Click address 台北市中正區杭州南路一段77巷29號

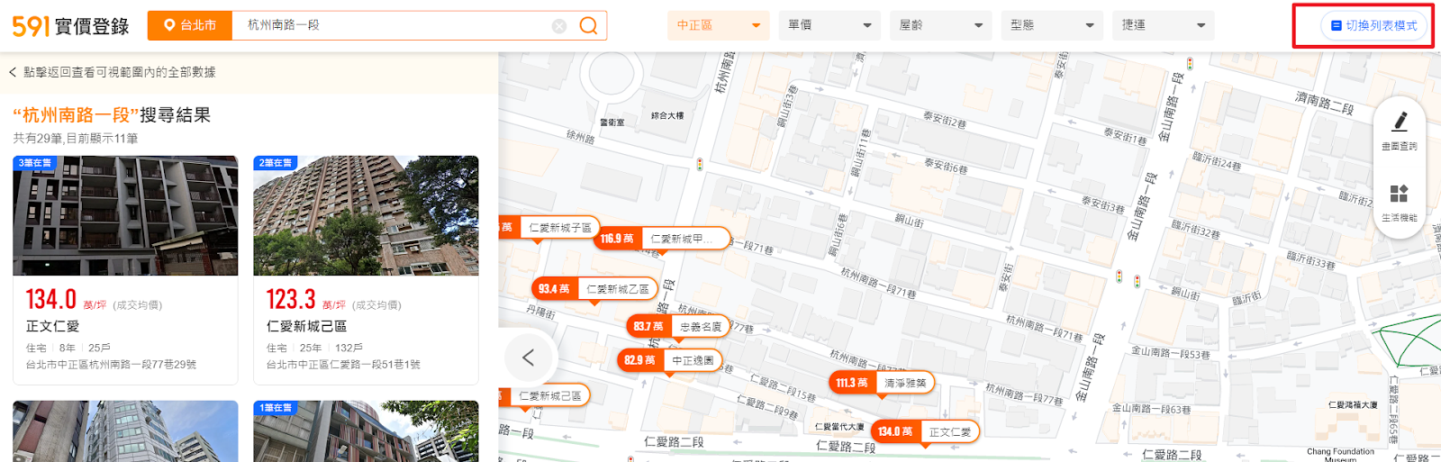pyautogui.click(x=111, y=365)
